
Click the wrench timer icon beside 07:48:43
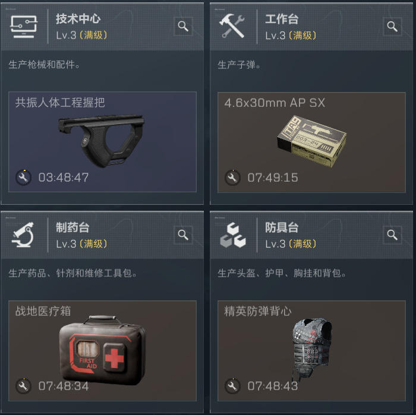tap(233, 386)
